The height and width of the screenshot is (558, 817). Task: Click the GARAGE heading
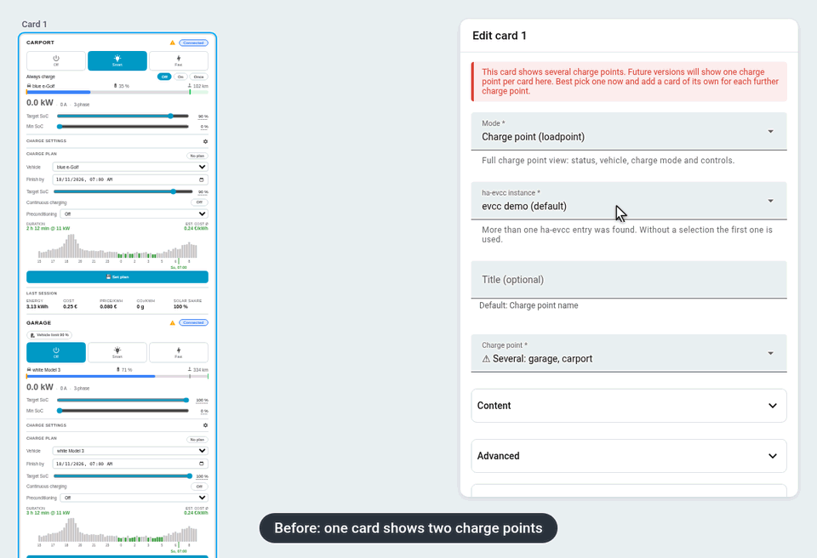(x=38, y=323)
